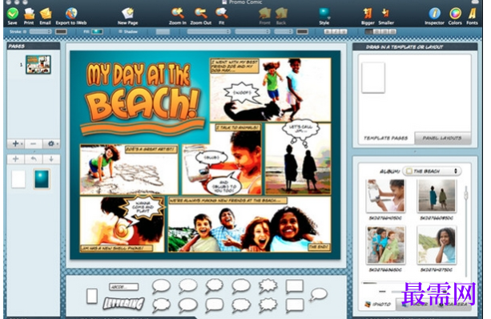The height and width of the screenshot is (319, 491).
Task: Open the Style toolbar dropdown
Action: click(324, 14)
